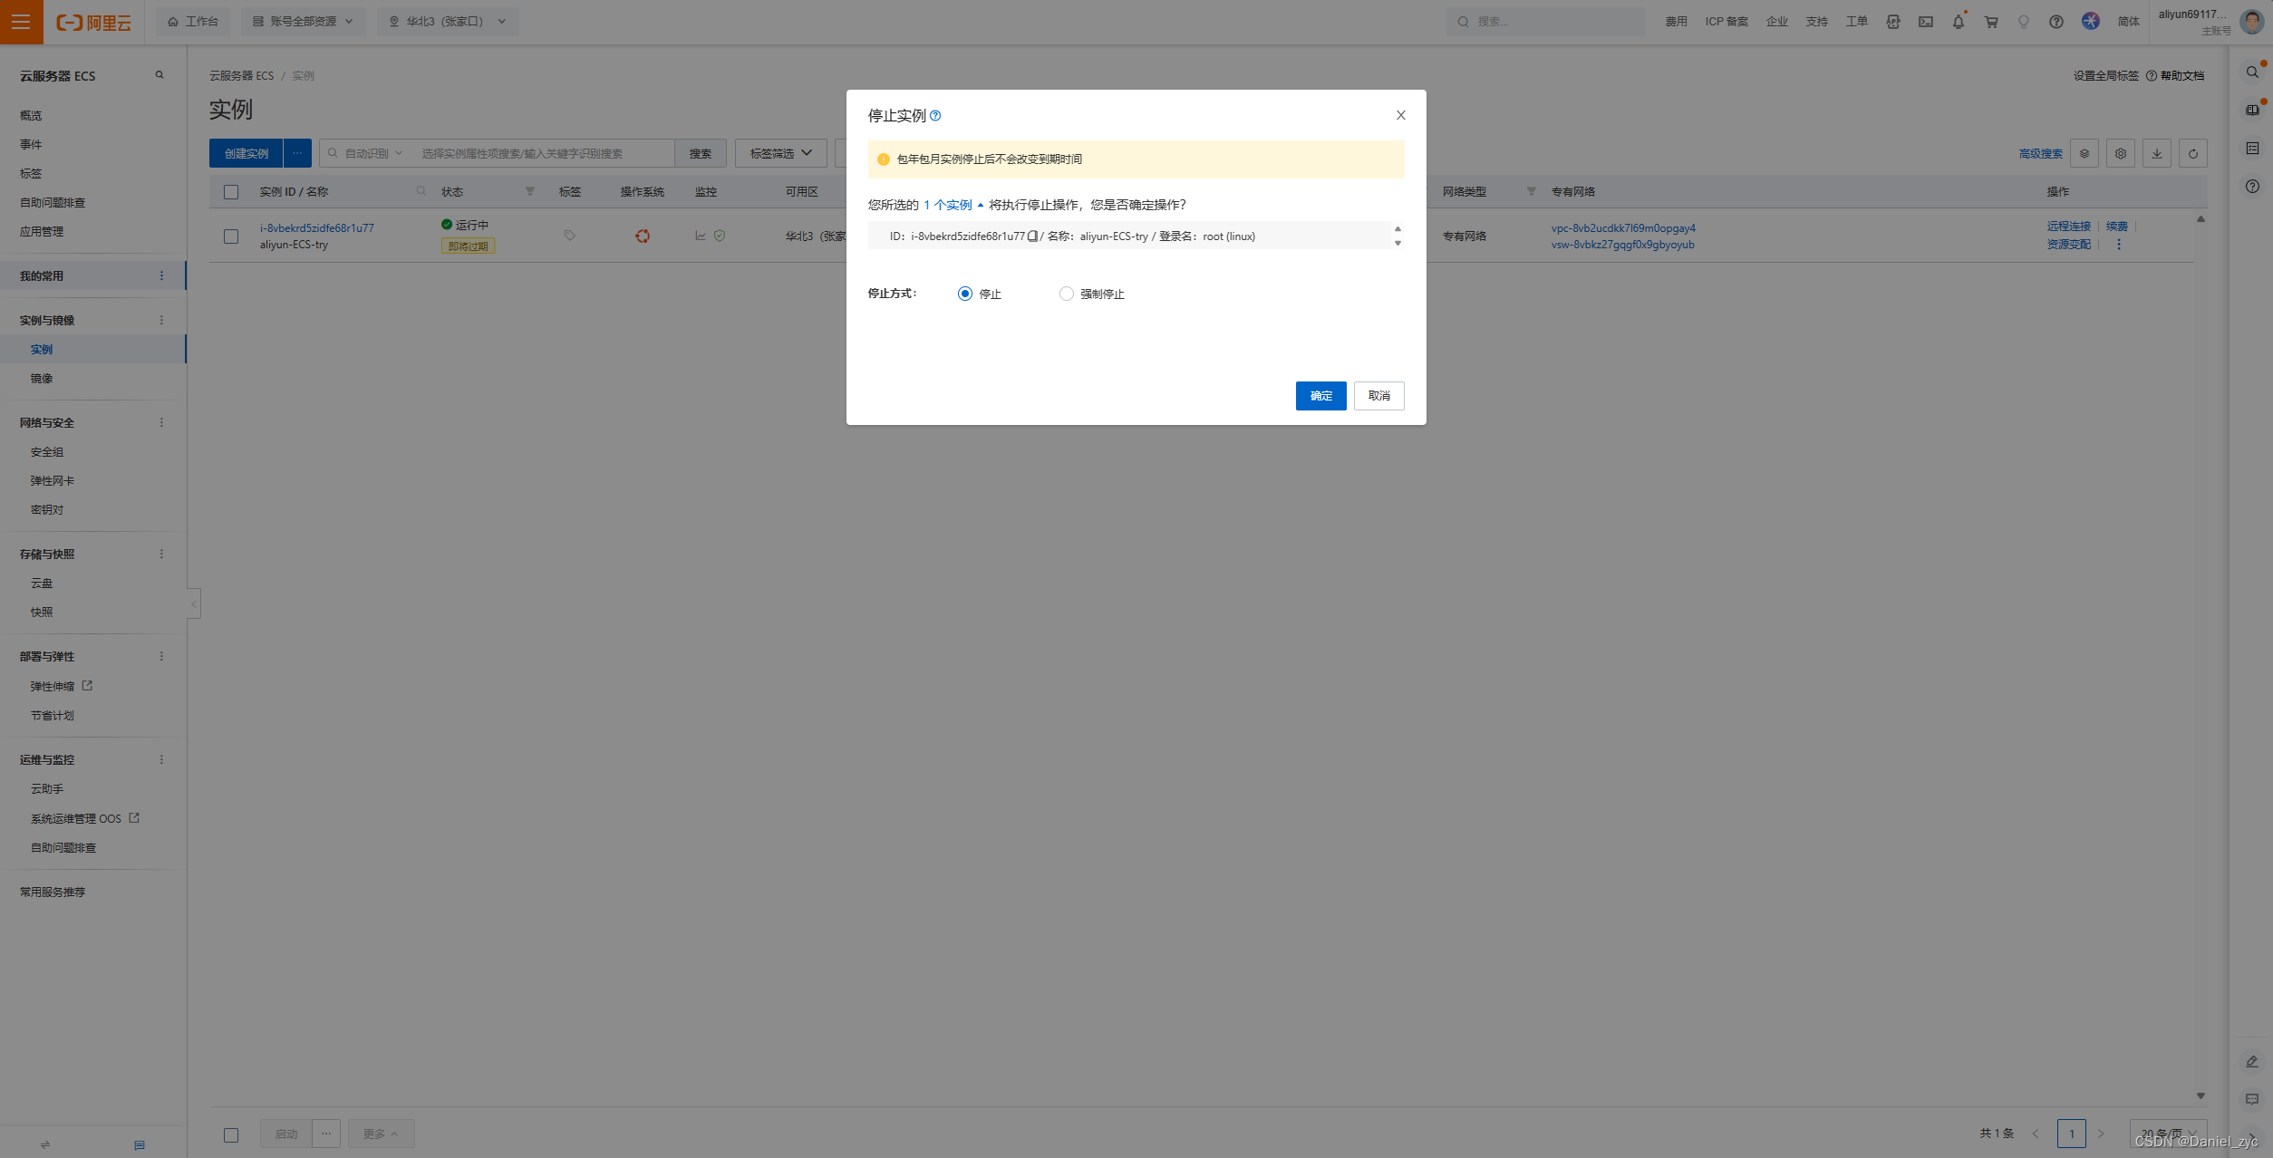Open the shopping cart icon
This screenshot has height=1158, width=2273.
click(1990, 22)
